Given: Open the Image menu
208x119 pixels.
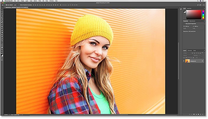Looking at the screenshot, I should [x=22, y=1].
